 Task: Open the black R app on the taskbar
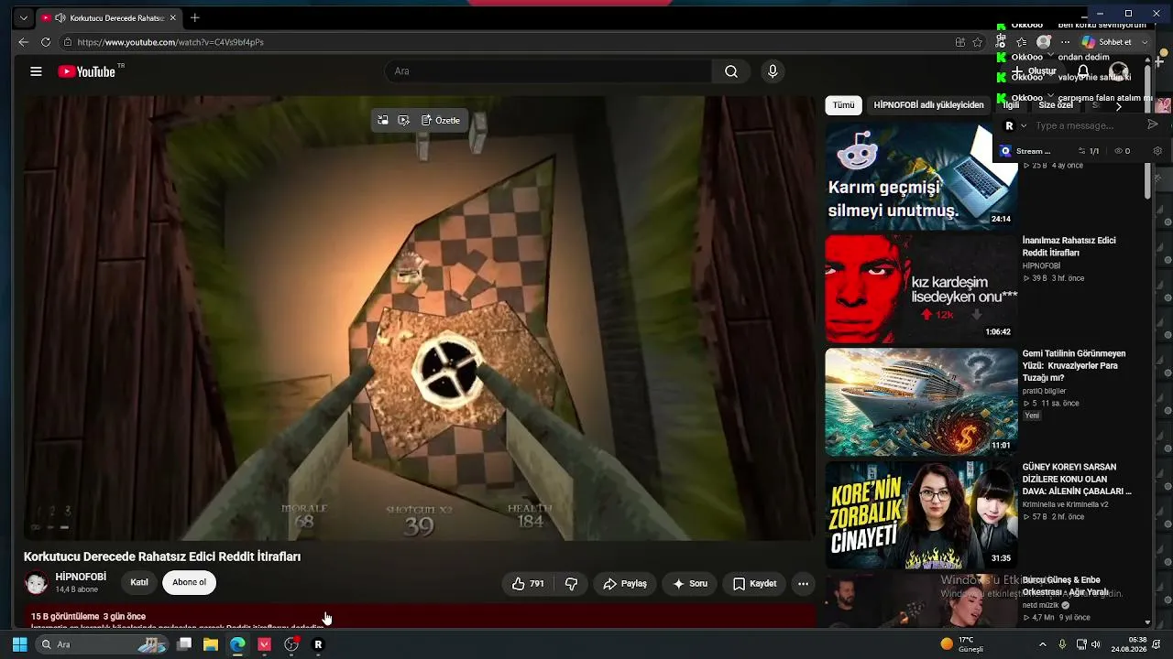(318, 644)
